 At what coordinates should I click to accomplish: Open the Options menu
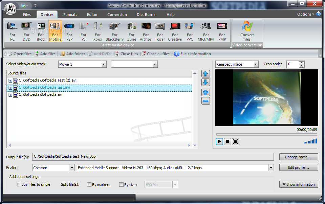(306, 14)
